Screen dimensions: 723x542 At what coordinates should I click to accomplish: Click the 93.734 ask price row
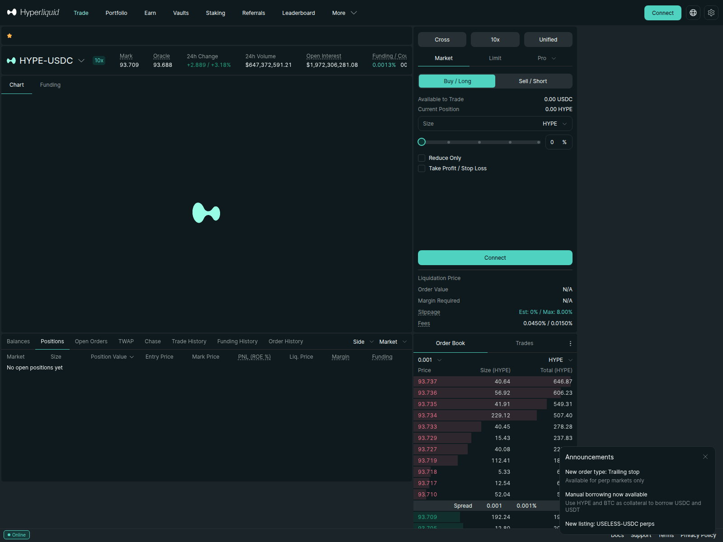495,416
